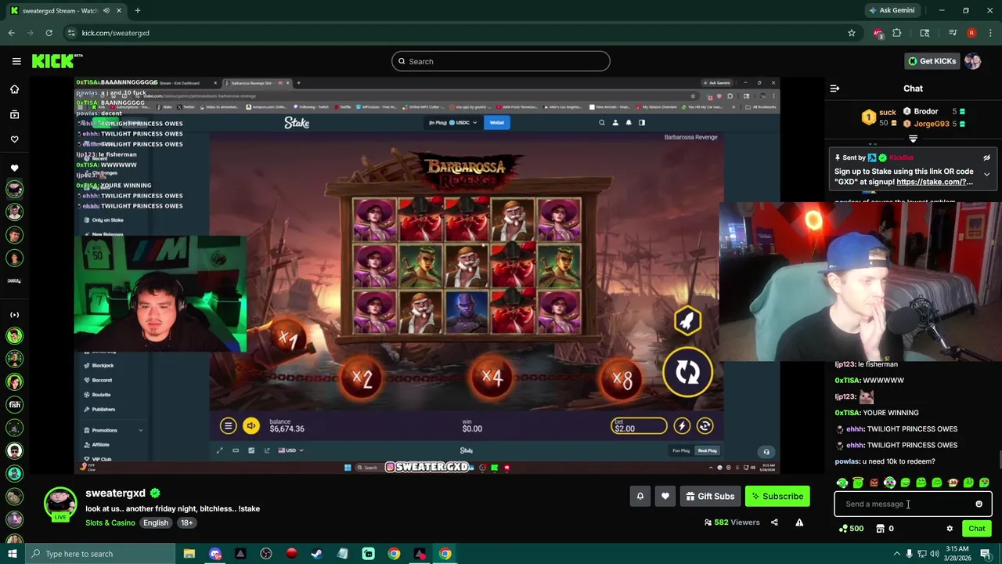This screenshot has width=1002, height=564.
Task: Open the user profile avatar in Kick header
Action: (x=973, y=61)
